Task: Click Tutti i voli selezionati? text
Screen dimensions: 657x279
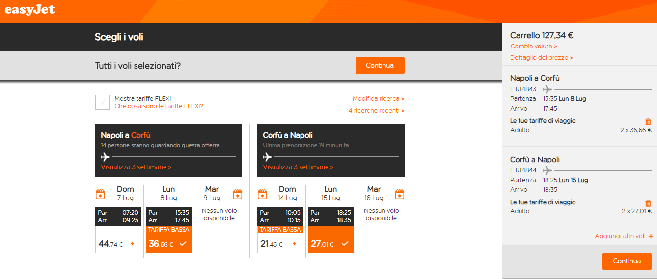Action: 138,66
